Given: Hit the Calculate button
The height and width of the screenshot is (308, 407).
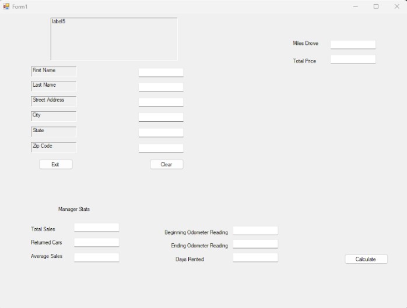Looking at the screenshot, I should (x=366, y=259).
